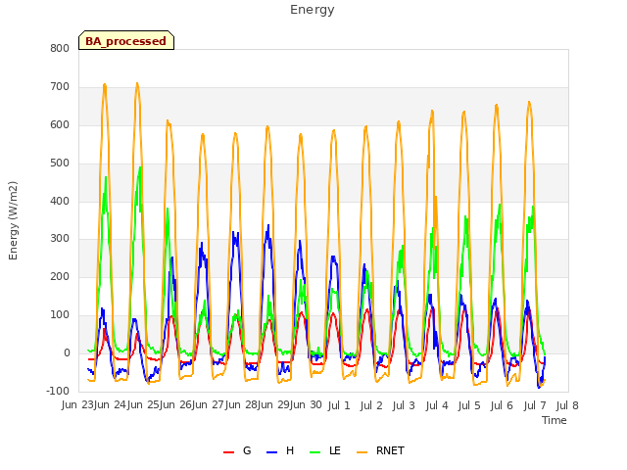Click the 700 y-axis tick label
The image size is (627, 470).
[x=60, y=87]
